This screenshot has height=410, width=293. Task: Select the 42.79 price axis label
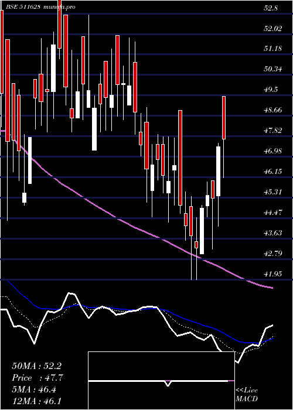[273, 253]
